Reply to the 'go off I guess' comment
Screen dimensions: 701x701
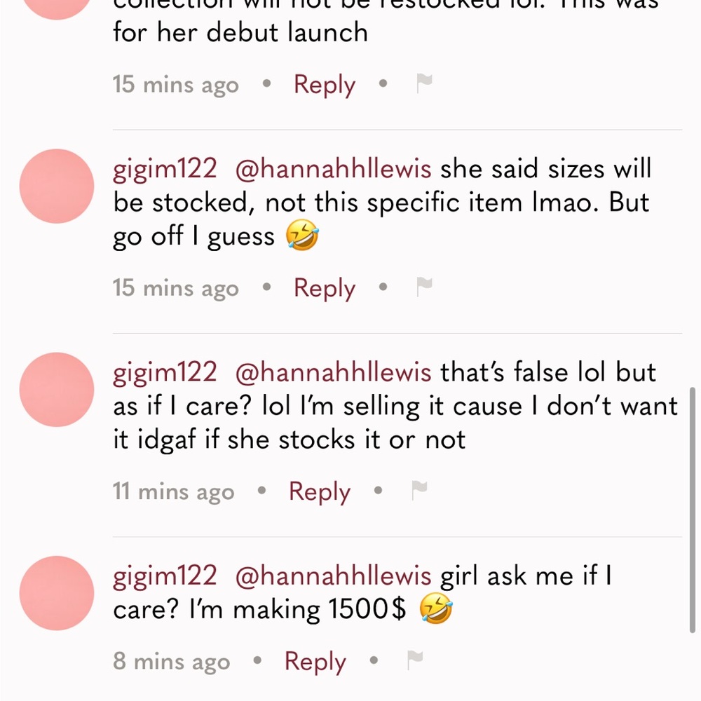(x=323, y=287)
